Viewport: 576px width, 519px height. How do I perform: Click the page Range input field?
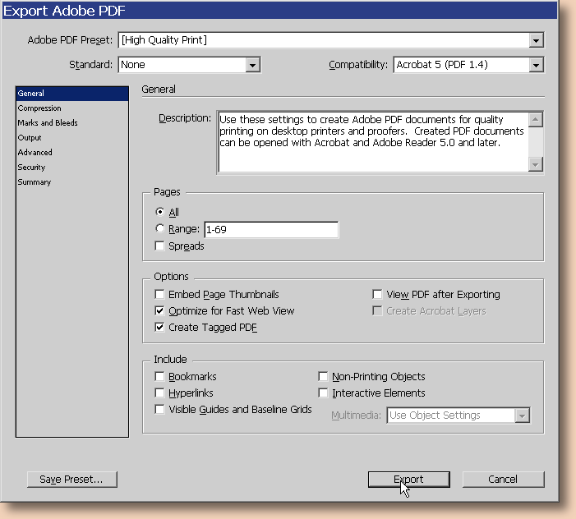point(271,230)
